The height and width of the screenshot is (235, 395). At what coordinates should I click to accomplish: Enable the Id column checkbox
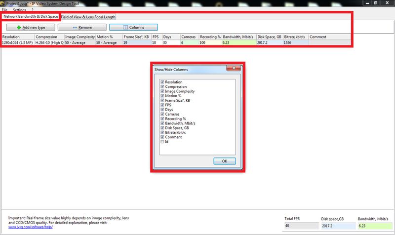tap(162, 142)
